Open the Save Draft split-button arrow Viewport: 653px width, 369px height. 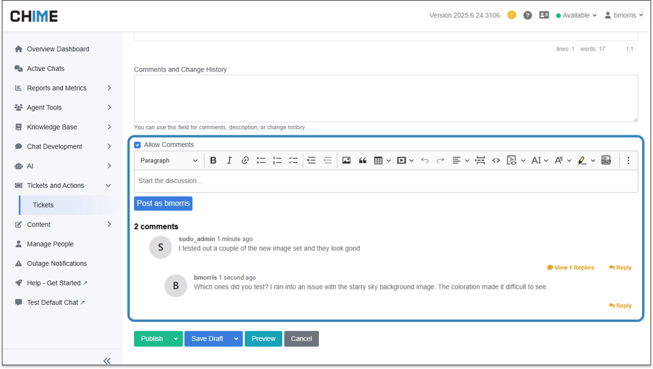236,338
